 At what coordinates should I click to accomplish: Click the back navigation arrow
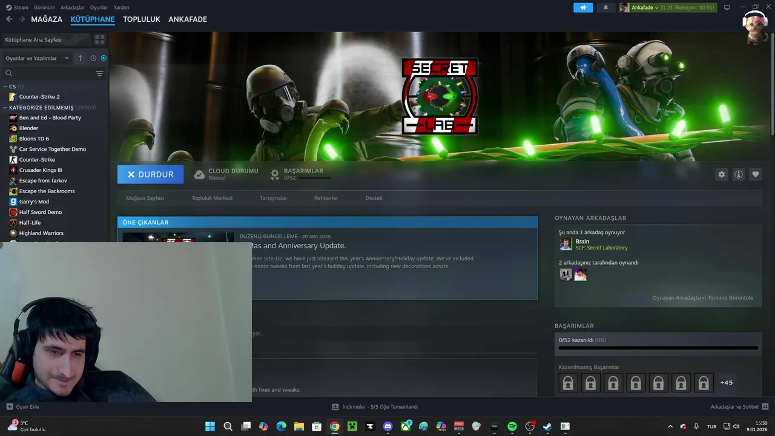9,19
